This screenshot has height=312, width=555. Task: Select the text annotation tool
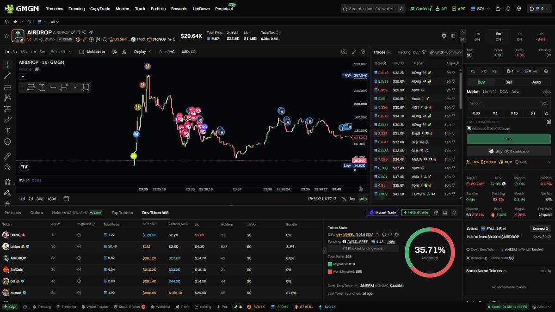click(7, 130)
